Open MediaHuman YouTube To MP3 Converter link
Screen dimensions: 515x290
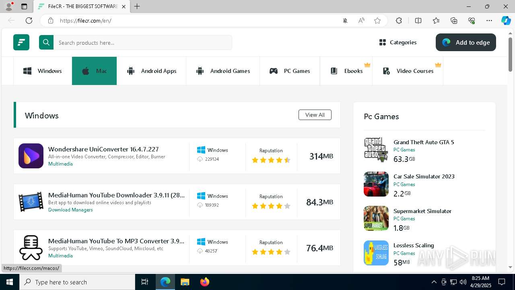coord(116,241)
